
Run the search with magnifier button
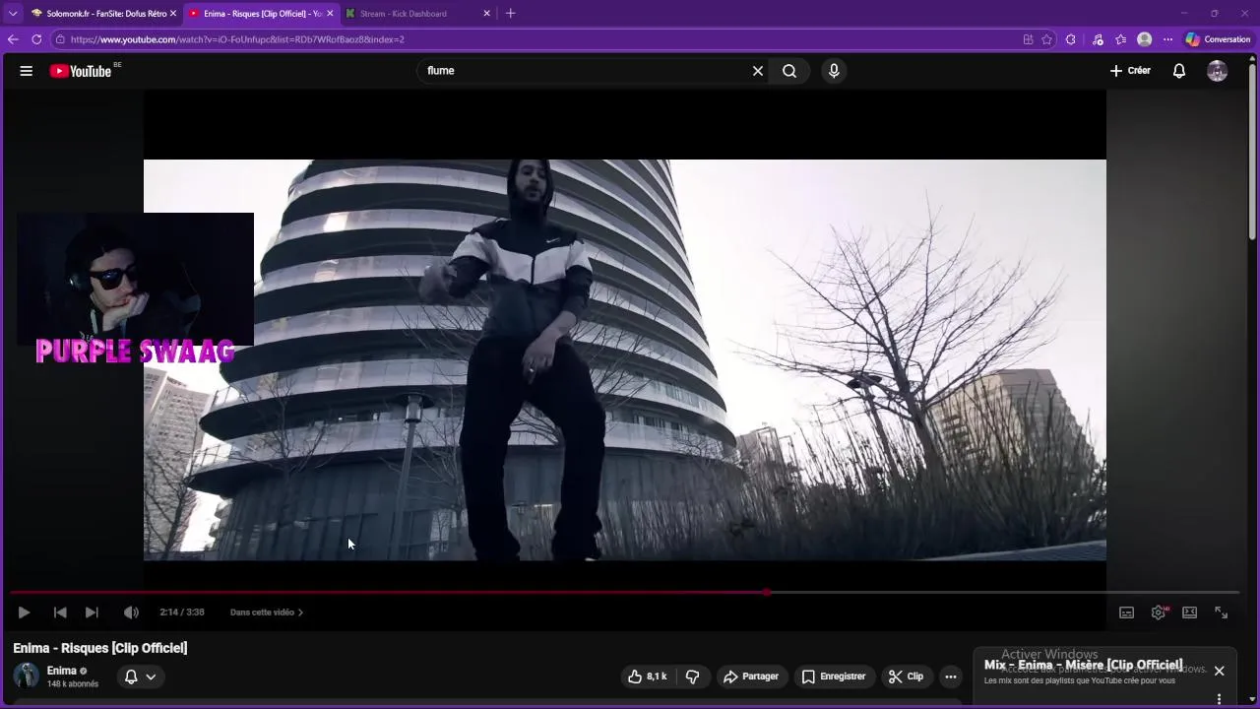789,71
